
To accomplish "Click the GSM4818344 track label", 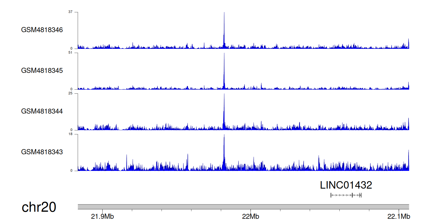I will pyautogui.click(x=42, y=111).
